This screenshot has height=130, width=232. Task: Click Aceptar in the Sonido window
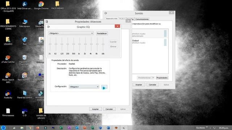139,85
